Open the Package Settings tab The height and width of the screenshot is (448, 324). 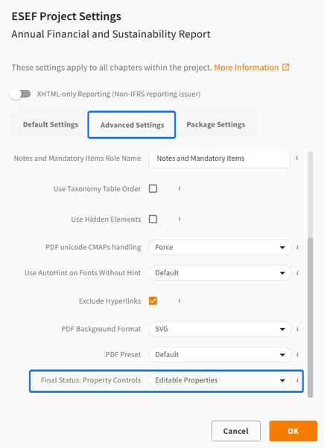coord(216,124)
